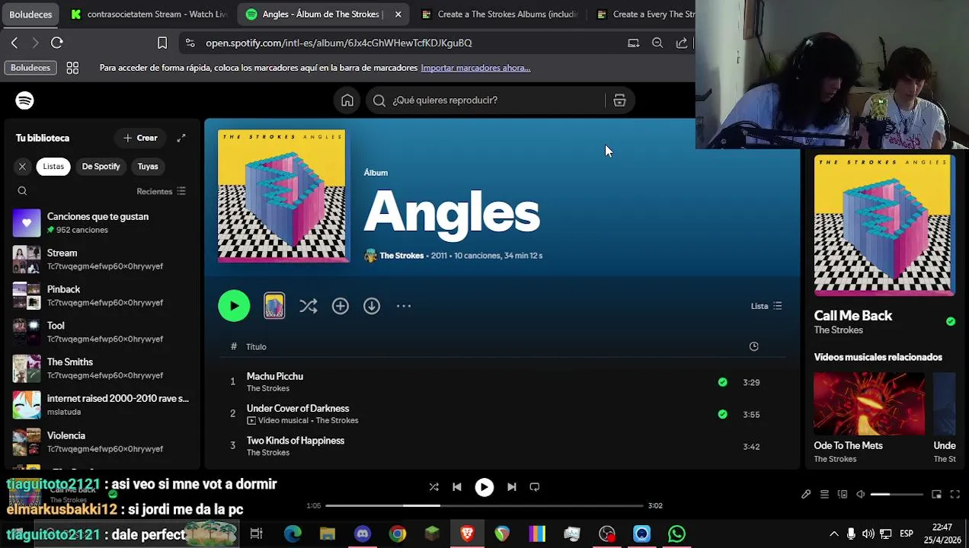969x548 pixels.
Task: Clear library filter with X button
Action: click(22, 166)
